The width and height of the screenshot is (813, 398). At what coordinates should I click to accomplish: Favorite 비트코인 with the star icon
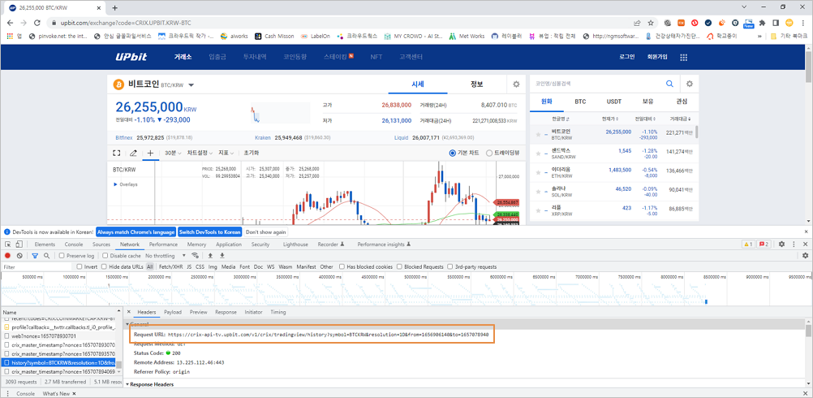[x=538, y=135]
